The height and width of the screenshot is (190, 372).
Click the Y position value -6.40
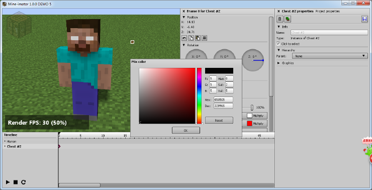tap(191, 27)
